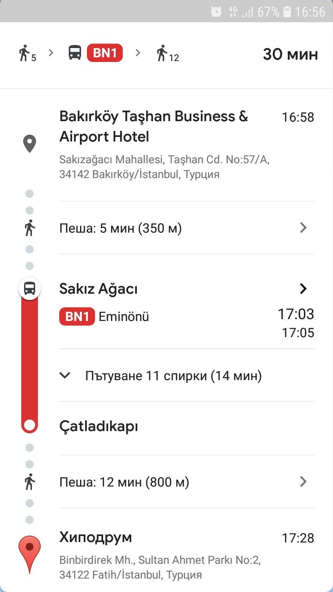The image size is (333, 592).
Task: Open Bakırköy Taşhan Business & Airport Hotel
Action: pyautogui.click(x=154, y=126)
